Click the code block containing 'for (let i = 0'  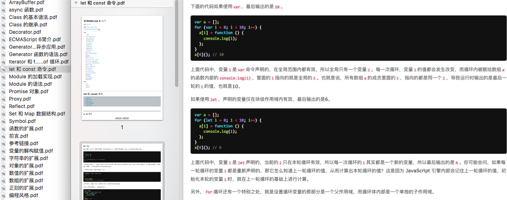pyautogui.click(x=348, y=131)
